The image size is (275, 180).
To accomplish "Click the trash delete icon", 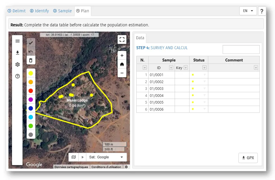I will (31, 60).
